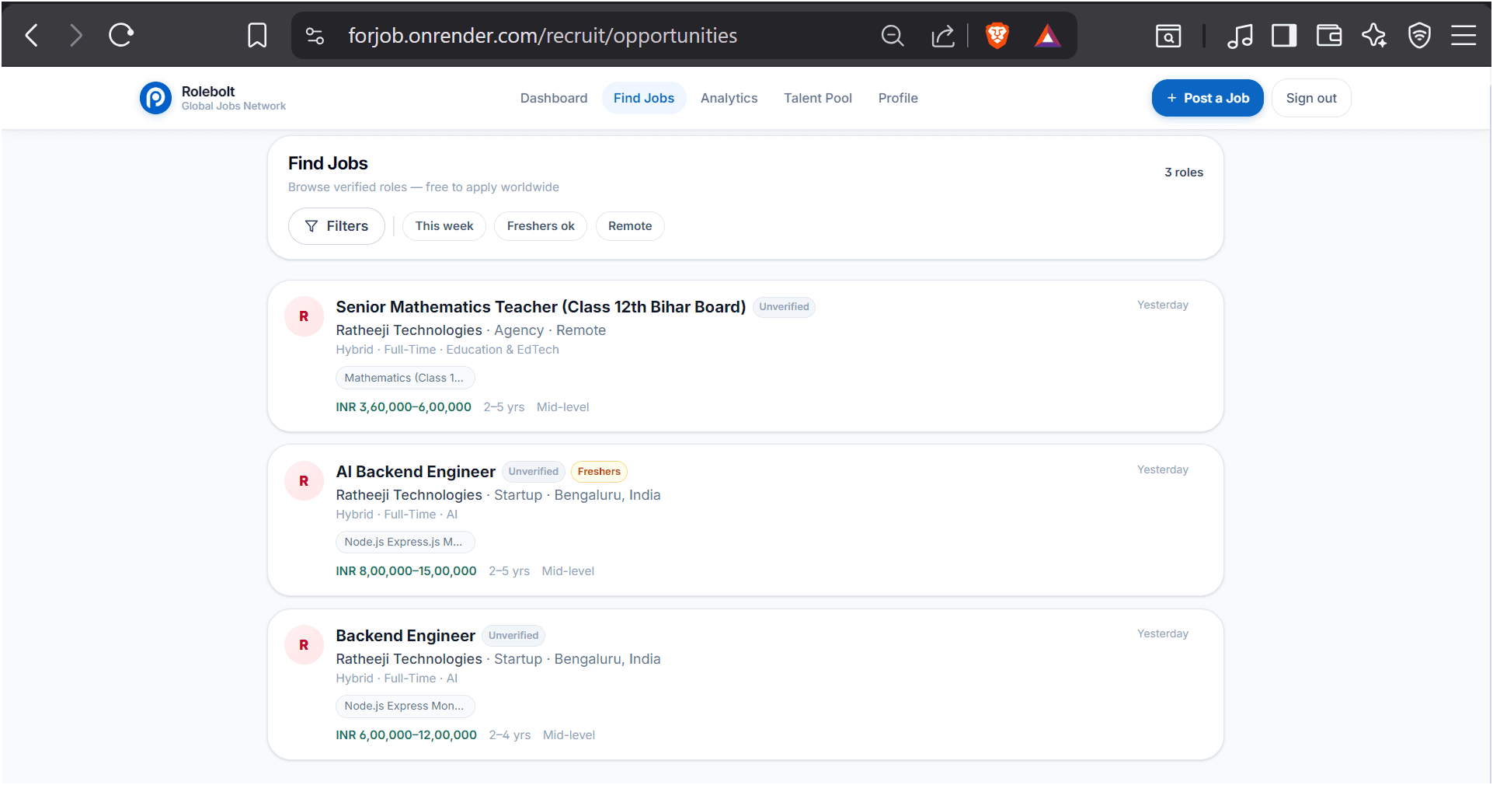The width and height of the screenshot is (1493, 785).
Task: Select the Find Jobs nav tab
Action: click(x=644, y=98)
